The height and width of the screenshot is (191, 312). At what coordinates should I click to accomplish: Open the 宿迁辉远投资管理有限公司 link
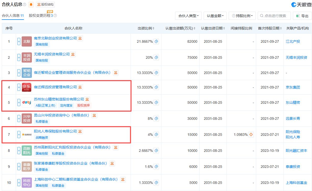[x=55, y=87]
